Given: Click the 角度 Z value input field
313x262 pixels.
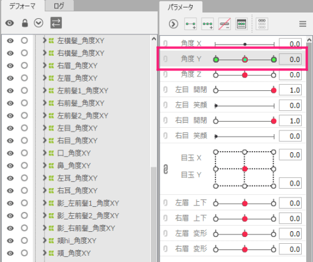Looking at the screenshot, I should 290,75.
